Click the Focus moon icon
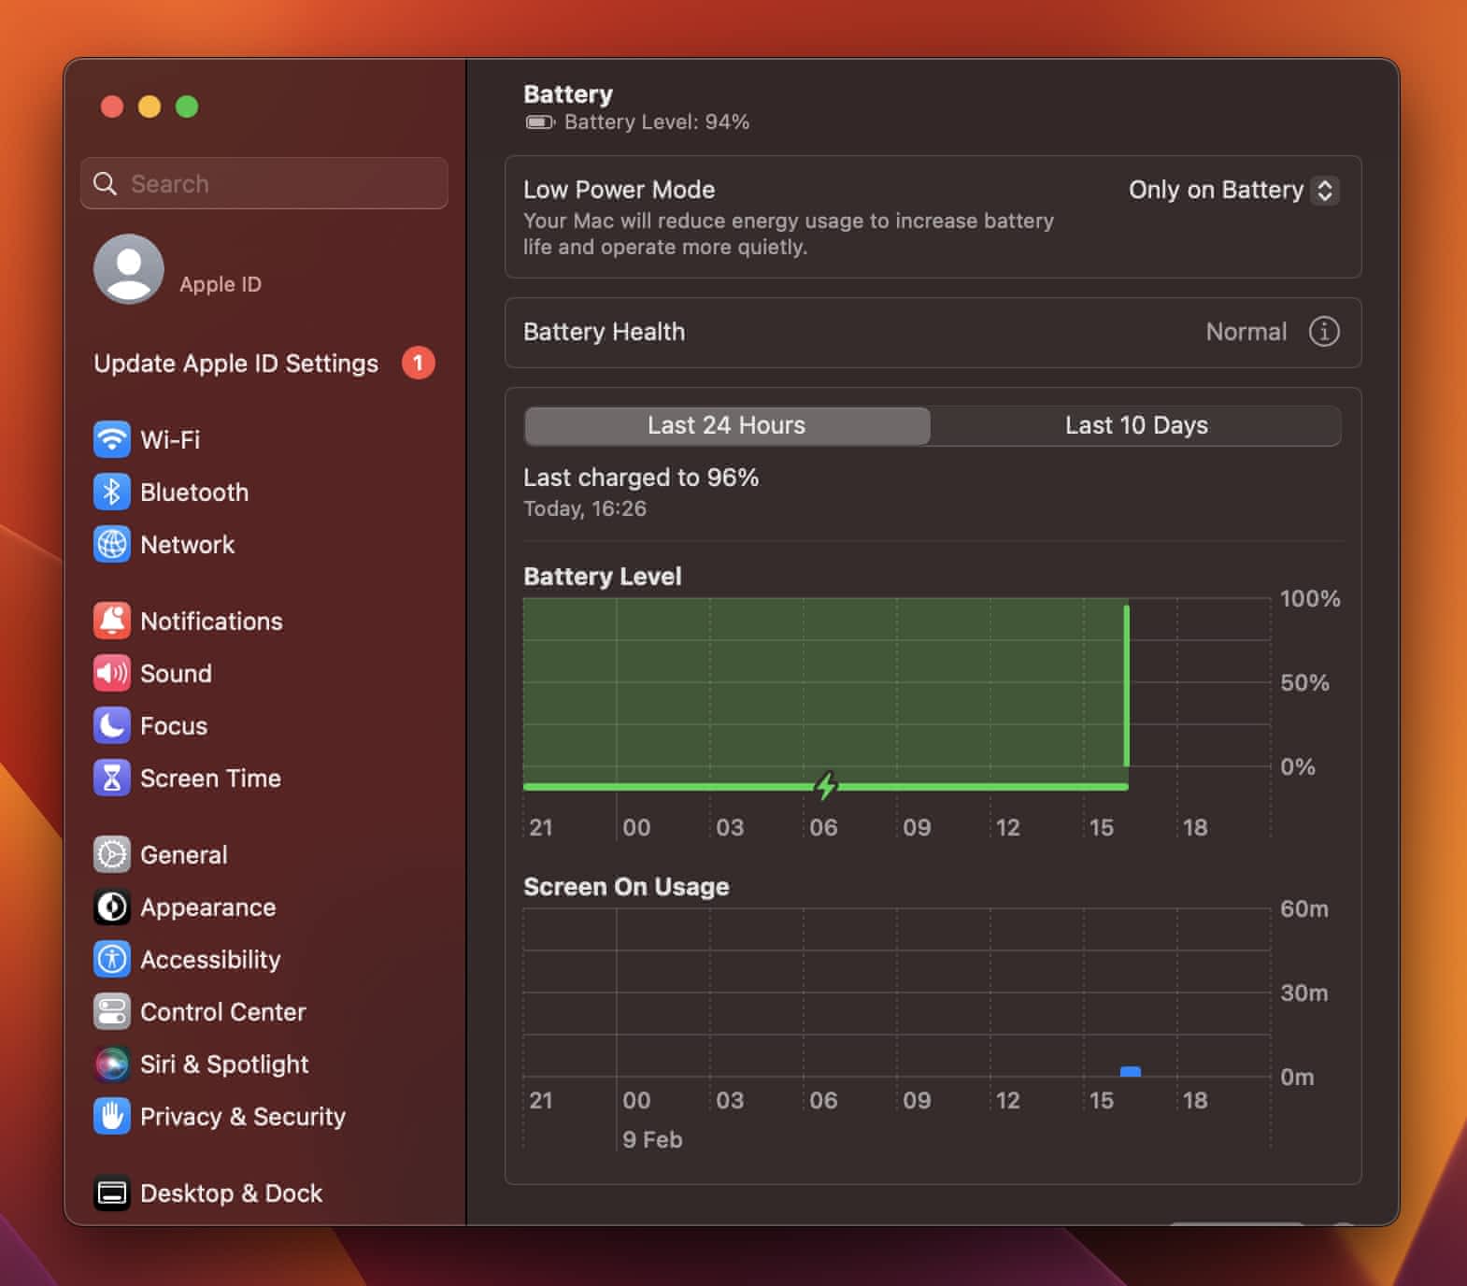The height and width of the screenshot is (1286, 1467). point(112,725)
